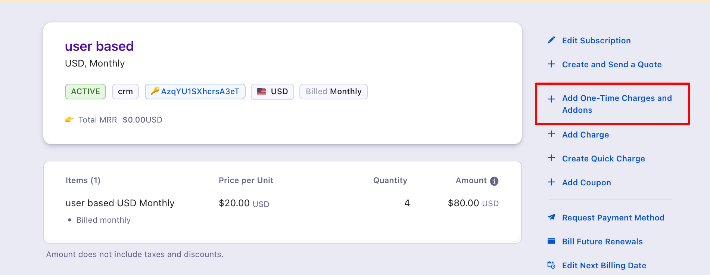The width and height of the screenshot is (710, 275).
Task: Open the info tooltip icon next to Amount
Action: (x=494, y=181)
